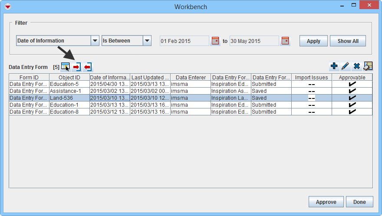Click the Done button

coord(359,202)
